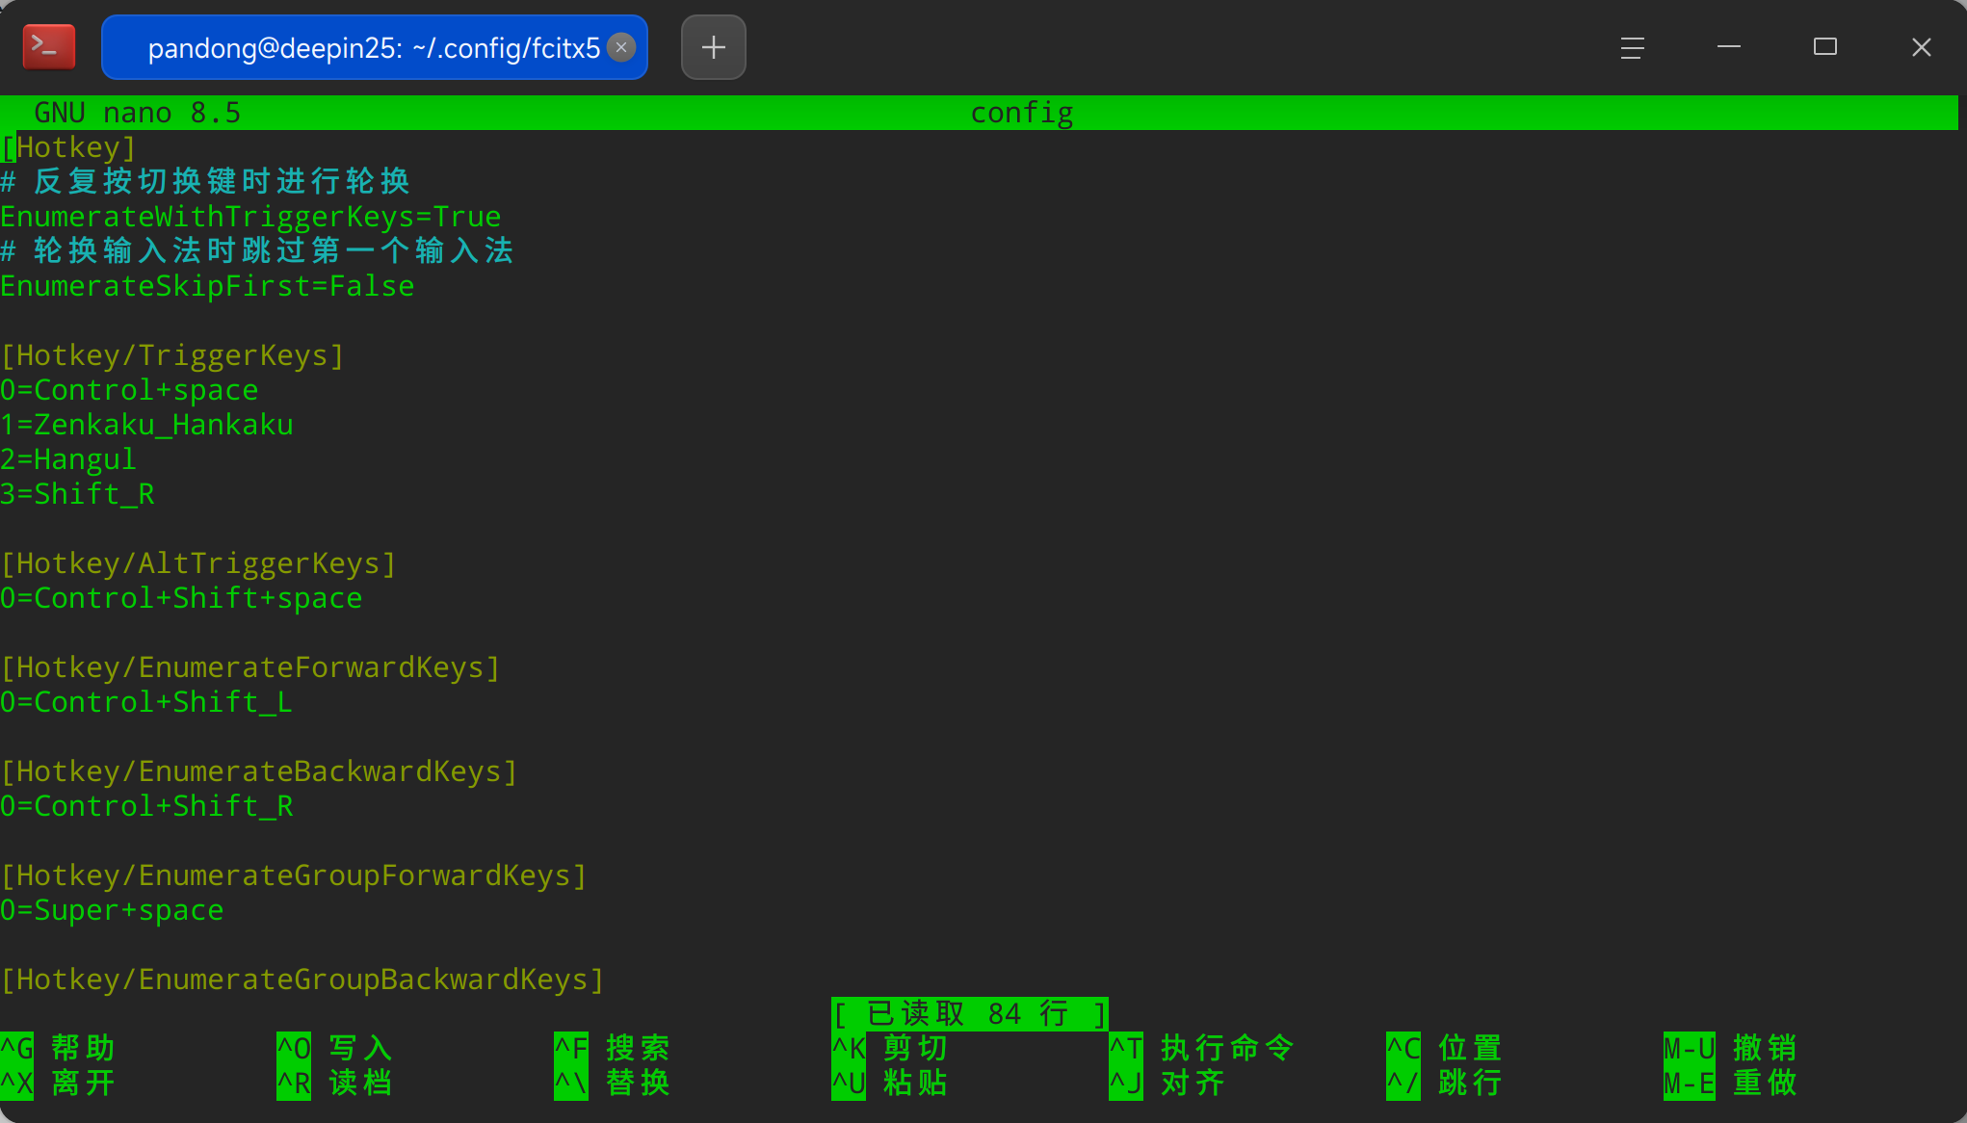Click the ^R 读档 read file shortcut
1967x1123 pixels.
[335, 1083]
